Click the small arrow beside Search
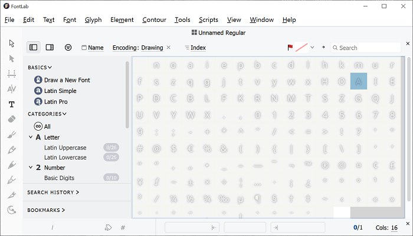413x236 pixels. (323, 47)
